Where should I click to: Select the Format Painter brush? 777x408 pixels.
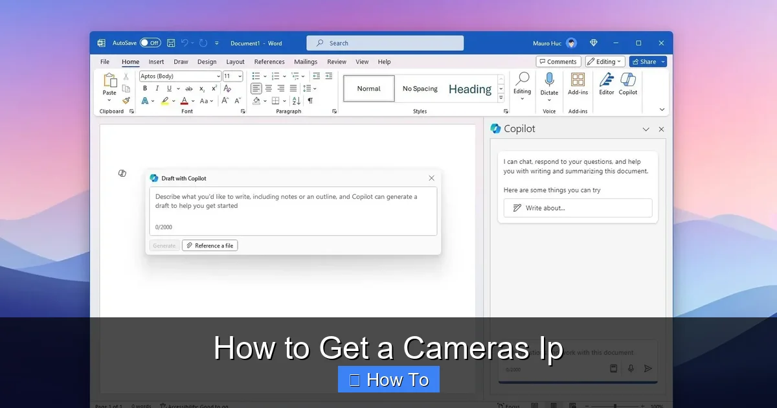click(126, 100)
